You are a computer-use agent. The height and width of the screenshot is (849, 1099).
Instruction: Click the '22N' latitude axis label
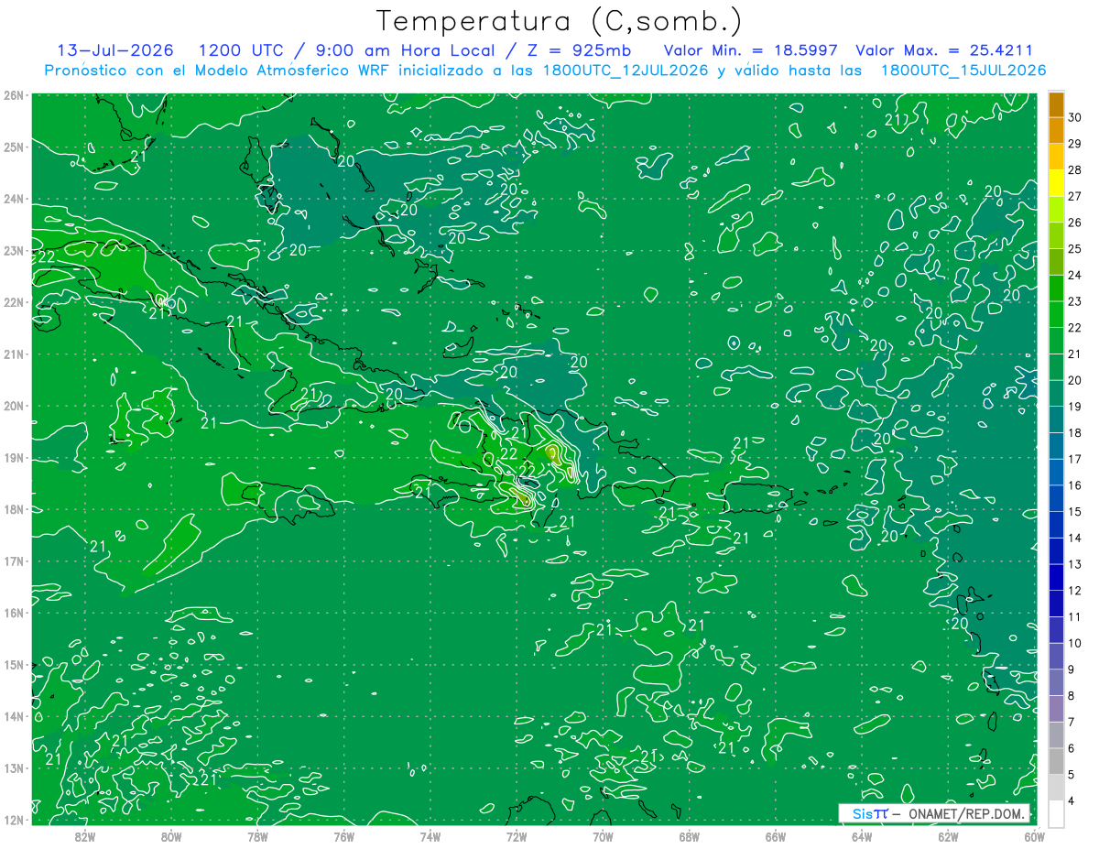(15, 302)
